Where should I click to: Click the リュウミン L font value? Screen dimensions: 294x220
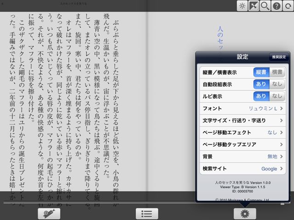tap(263, 109)
